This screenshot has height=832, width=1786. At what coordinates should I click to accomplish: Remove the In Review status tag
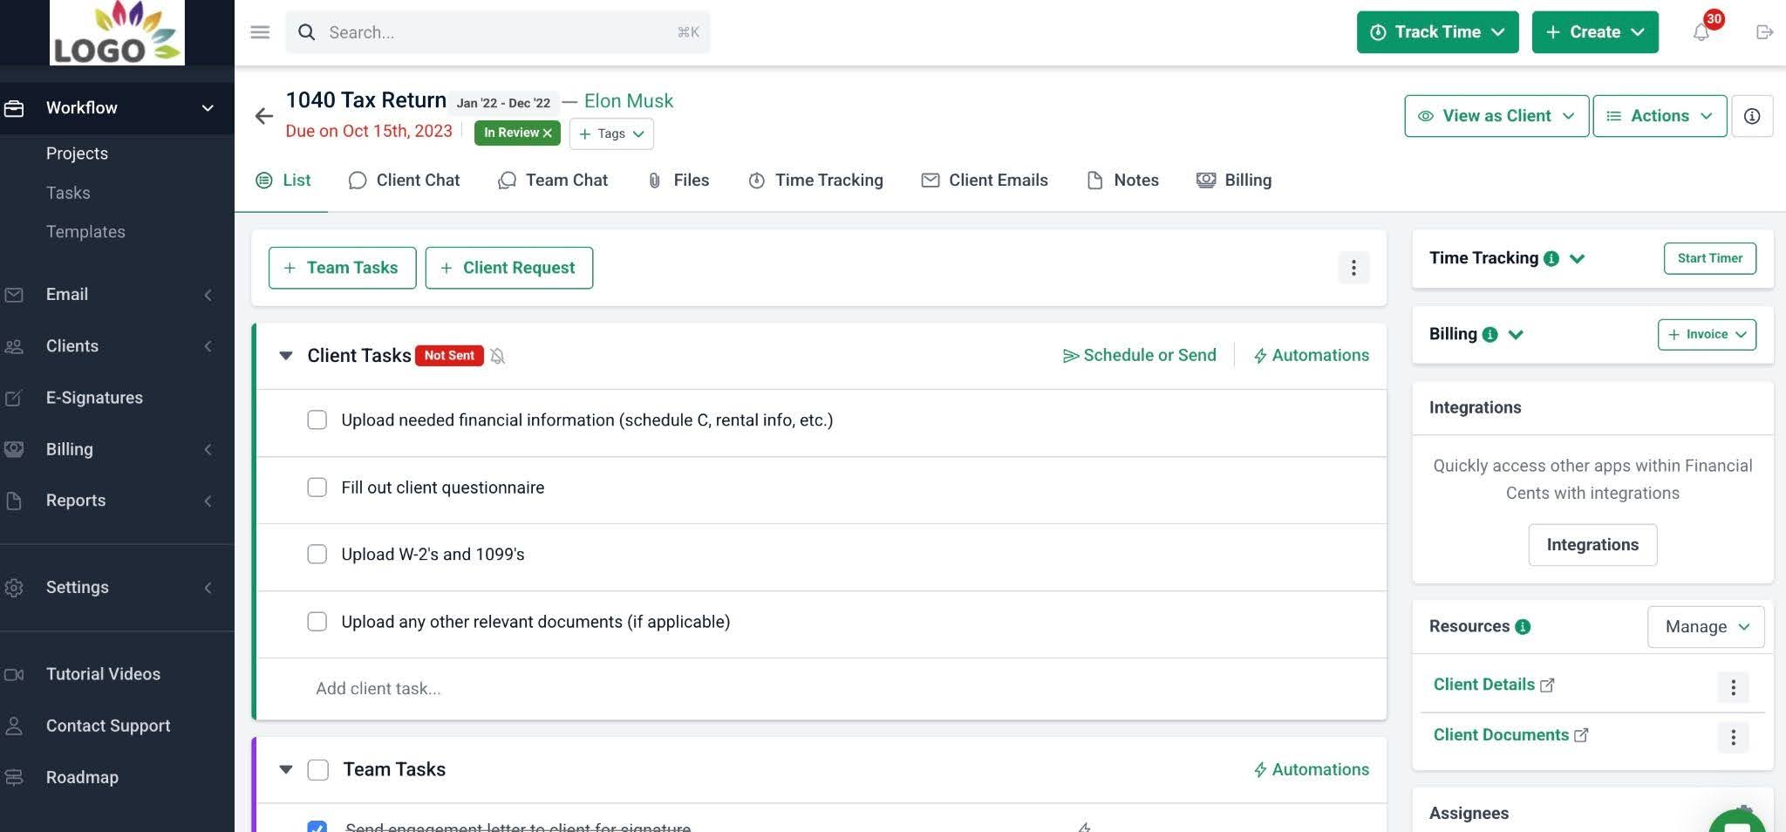coord(548,133)
